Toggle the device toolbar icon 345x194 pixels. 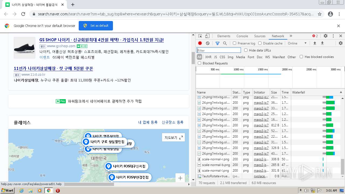[x=207, y=36]
